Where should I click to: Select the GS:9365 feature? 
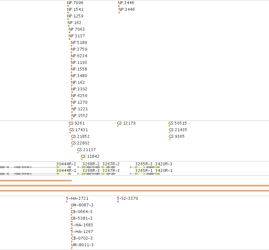[177, 137]
